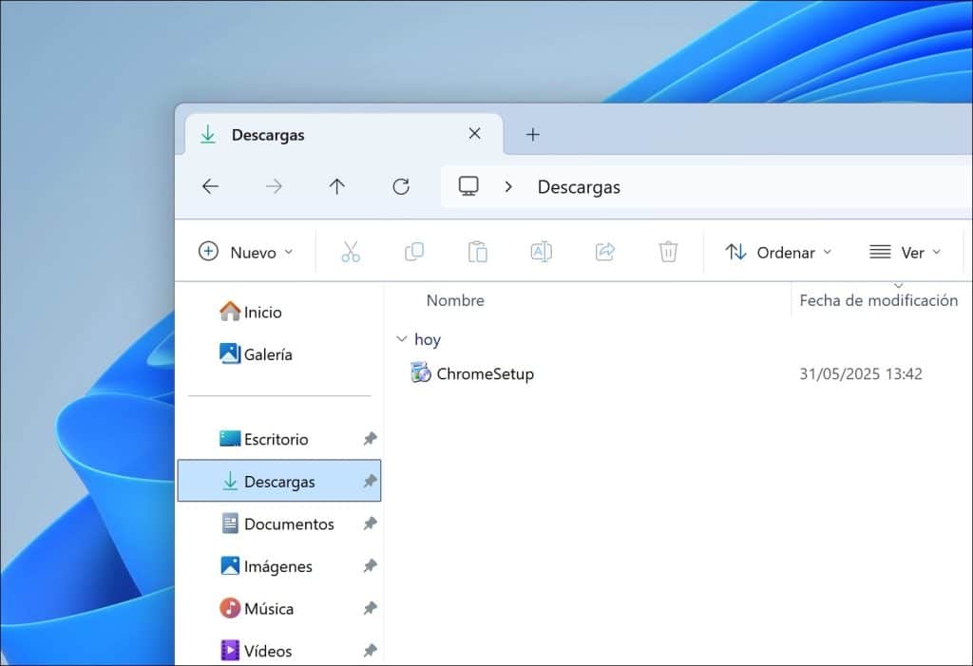This screenshot has height=666, width=973.
Task: Navigate up one folder level
Action: click(x=337, y=186)
